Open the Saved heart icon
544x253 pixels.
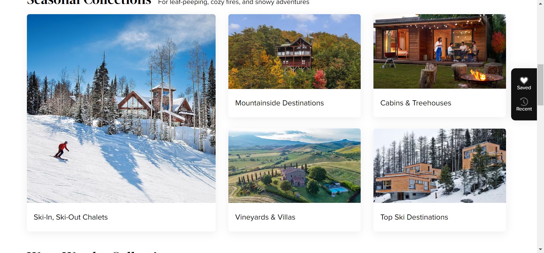tap(524, 80)
